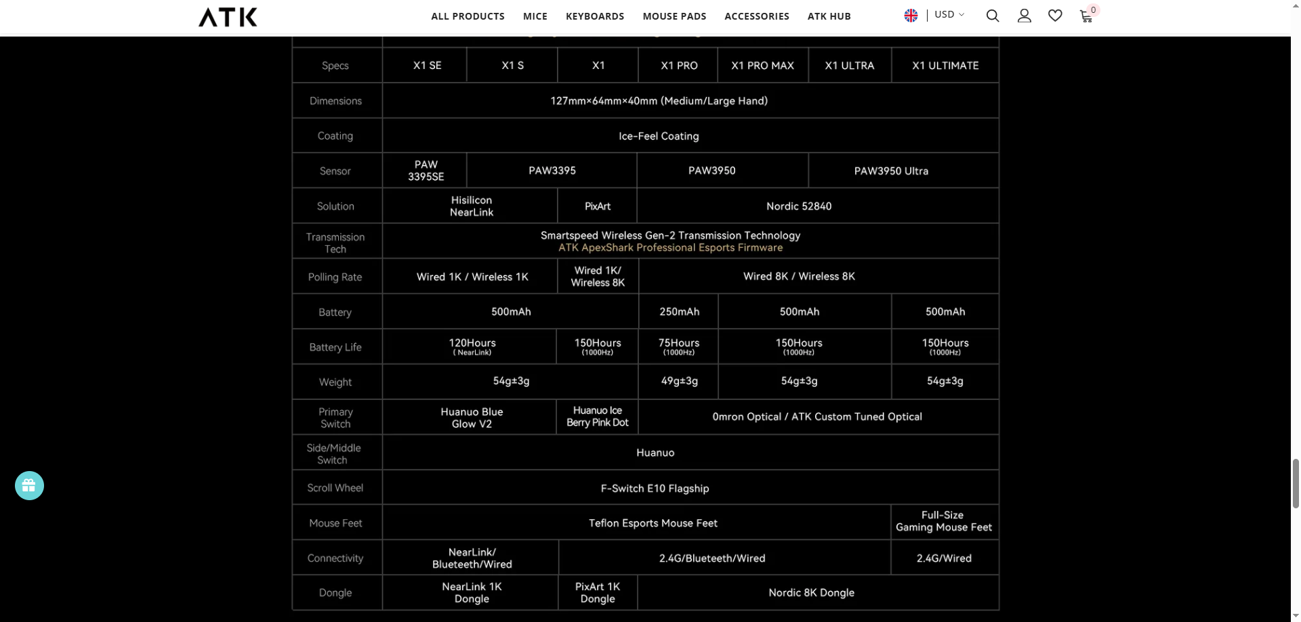
Task: Click the Nordic 8K Dongle cell
Action: tap(811, 593)
